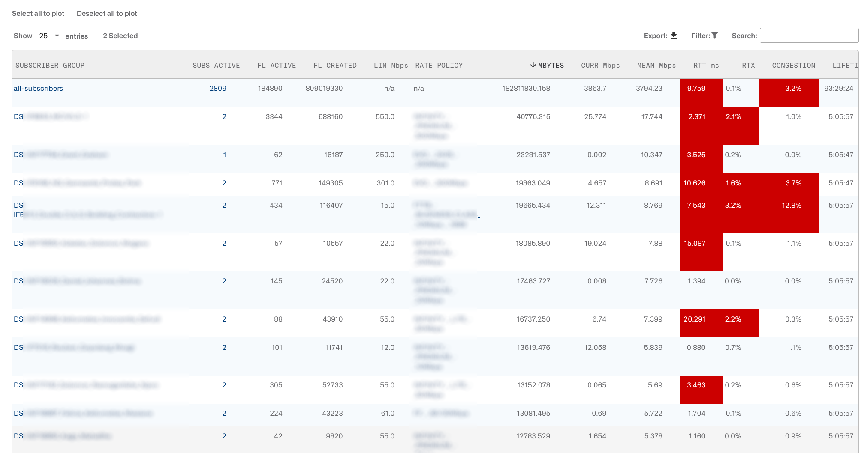This screenshot has height=453, width=867.
Task: Click the 2809 active subscribers link
Action: click(218, 88)
